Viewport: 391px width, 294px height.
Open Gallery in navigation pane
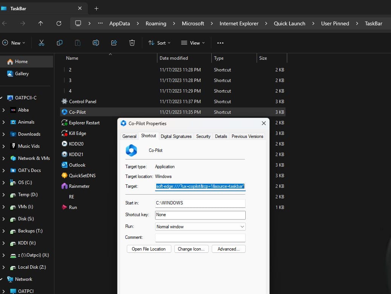22,74
